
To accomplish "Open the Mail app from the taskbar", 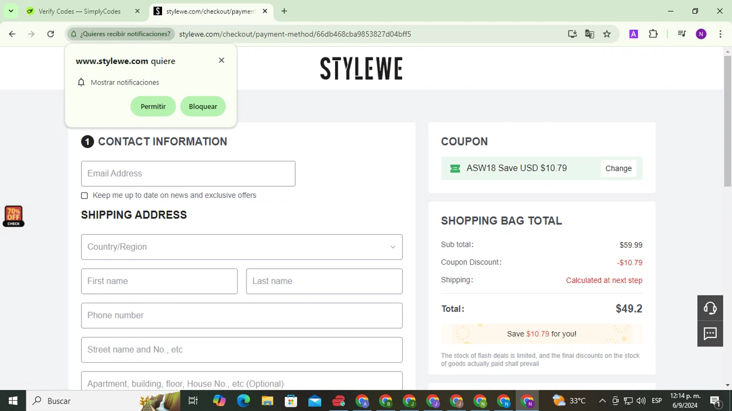I will click(x=315, y=401).
